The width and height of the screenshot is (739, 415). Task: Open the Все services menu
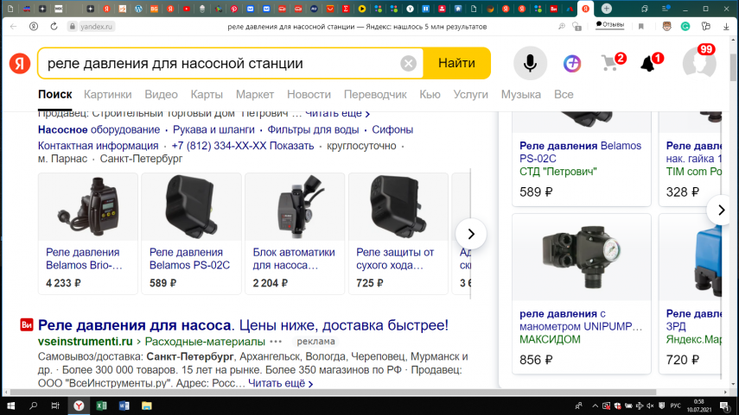pyautogui.click(x=564, y=94)
